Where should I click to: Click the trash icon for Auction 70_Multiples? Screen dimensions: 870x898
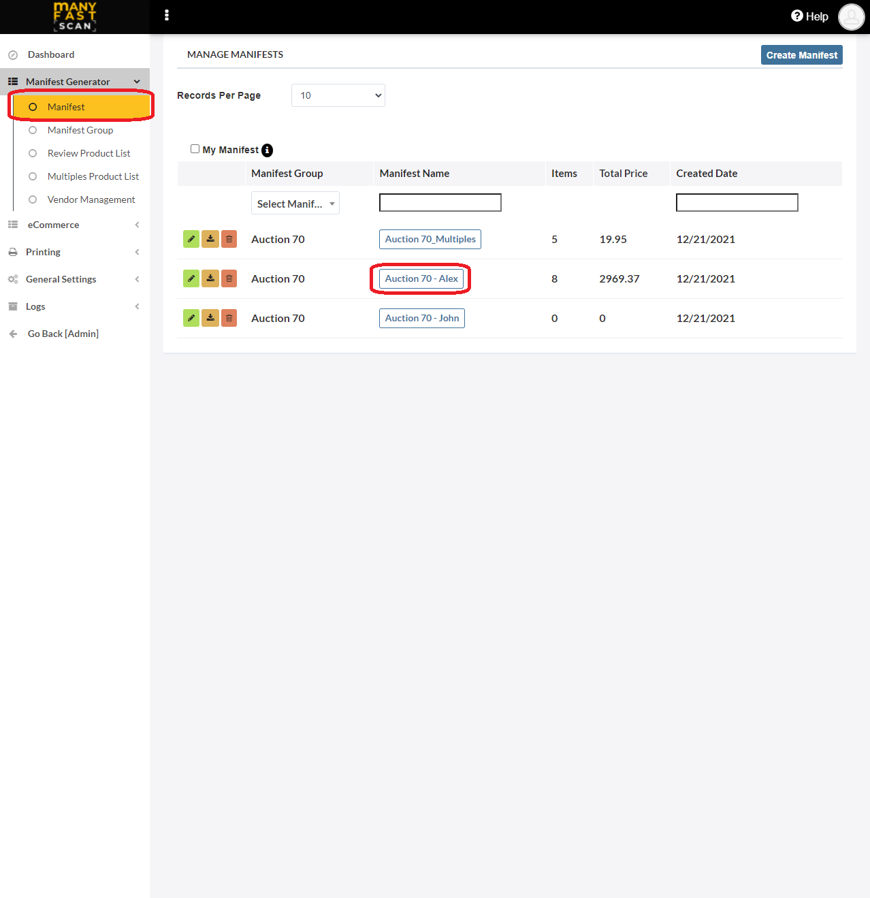pyautogui.click(x=229, y=239)
